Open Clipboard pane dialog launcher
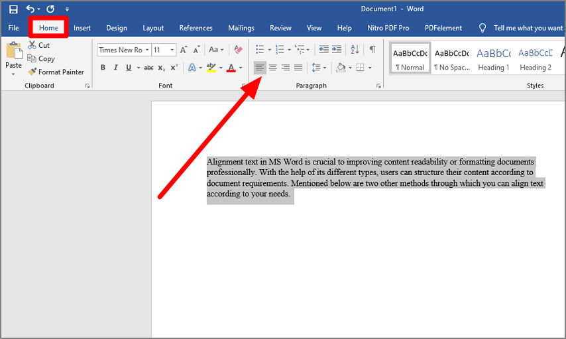 [x=87, y=86]
